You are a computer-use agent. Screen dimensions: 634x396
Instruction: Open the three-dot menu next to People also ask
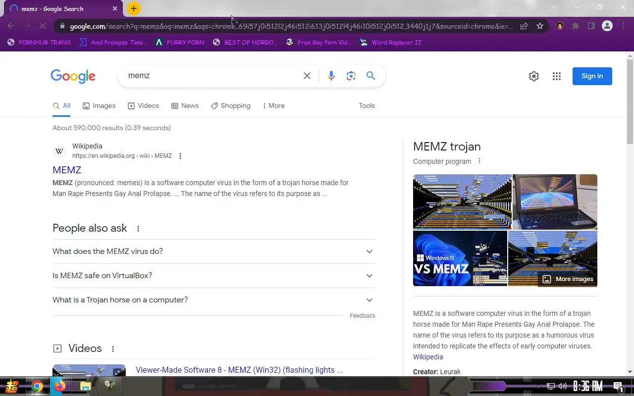[x=138, y=229]
